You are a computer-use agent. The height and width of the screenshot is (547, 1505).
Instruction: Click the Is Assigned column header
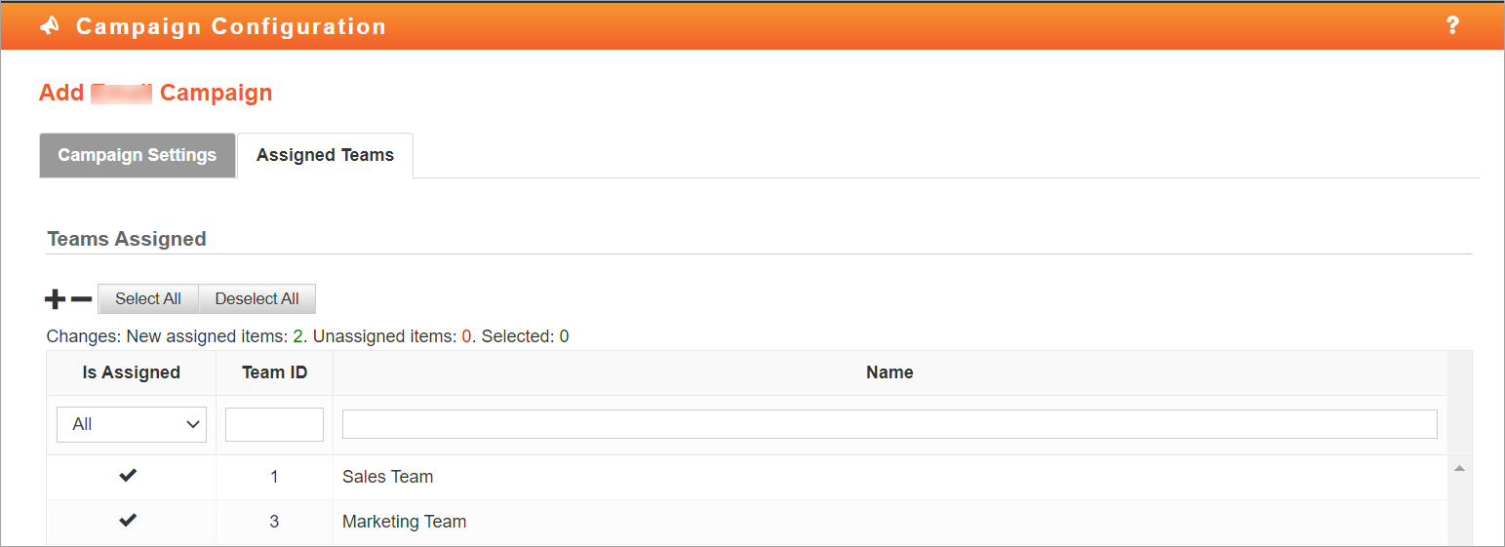click(132, 372)
